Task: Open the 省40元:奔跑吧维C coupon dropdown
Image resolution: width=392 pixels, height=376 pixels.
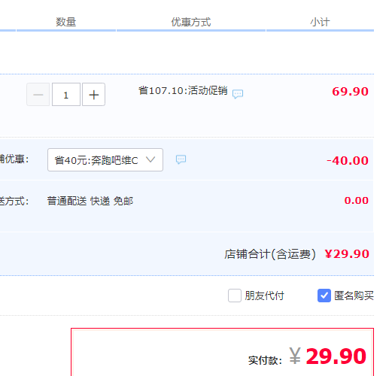Action: [x=105, y=160]
